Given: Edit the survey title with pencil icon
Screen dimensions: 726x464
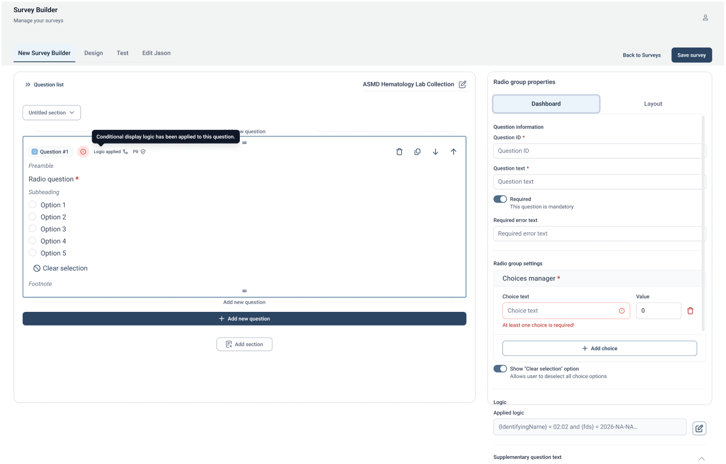Looking at the screenshot, I should pyautogui.click(x=462, y=84).
